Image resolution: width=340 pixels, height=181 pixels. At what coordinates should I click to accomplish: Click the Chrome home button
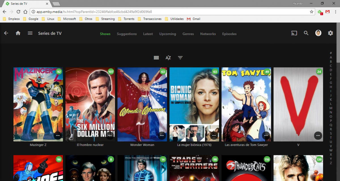[25, 12]
